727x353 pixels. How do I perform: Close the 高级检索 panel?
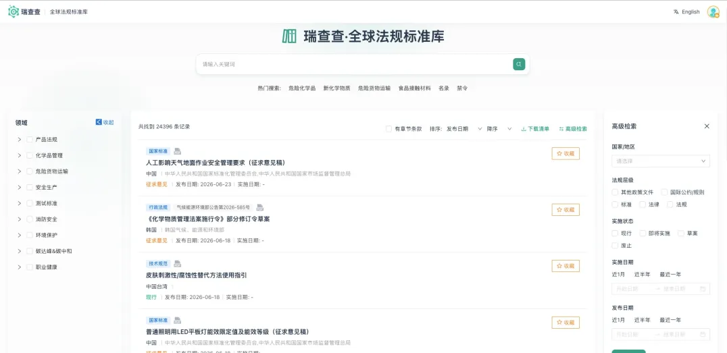coord(707,126)
